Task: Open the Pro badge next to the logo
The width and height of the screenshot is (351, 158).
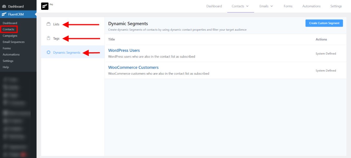Action: (x=51, y=4)
